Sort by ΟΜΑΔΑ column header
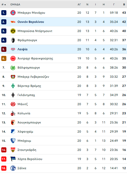This screenshot has width=127, height=174. coord(15,5)
